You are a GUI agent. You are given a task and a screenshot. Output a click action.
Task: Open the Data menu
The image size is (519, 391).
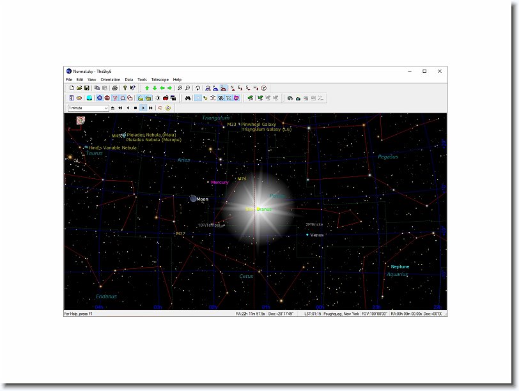click(129, 80)
